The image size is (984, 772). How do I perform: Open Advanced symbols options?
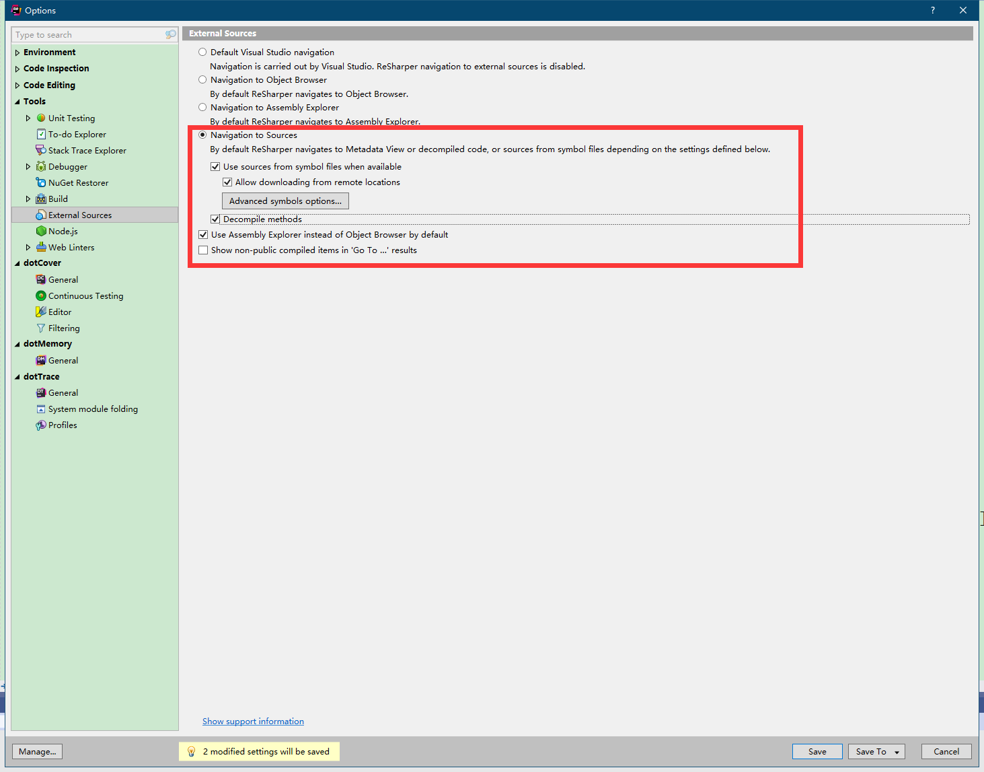tap(285, 201)
